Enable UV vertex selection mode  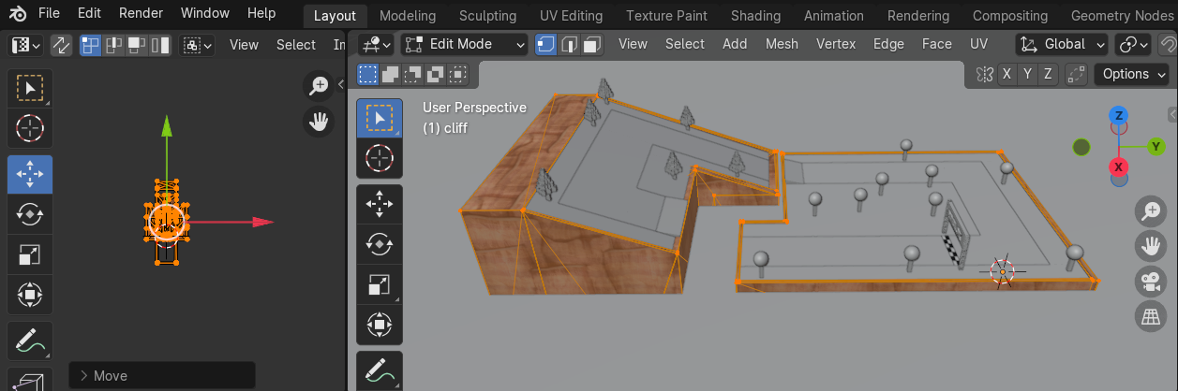pos(91,45)
